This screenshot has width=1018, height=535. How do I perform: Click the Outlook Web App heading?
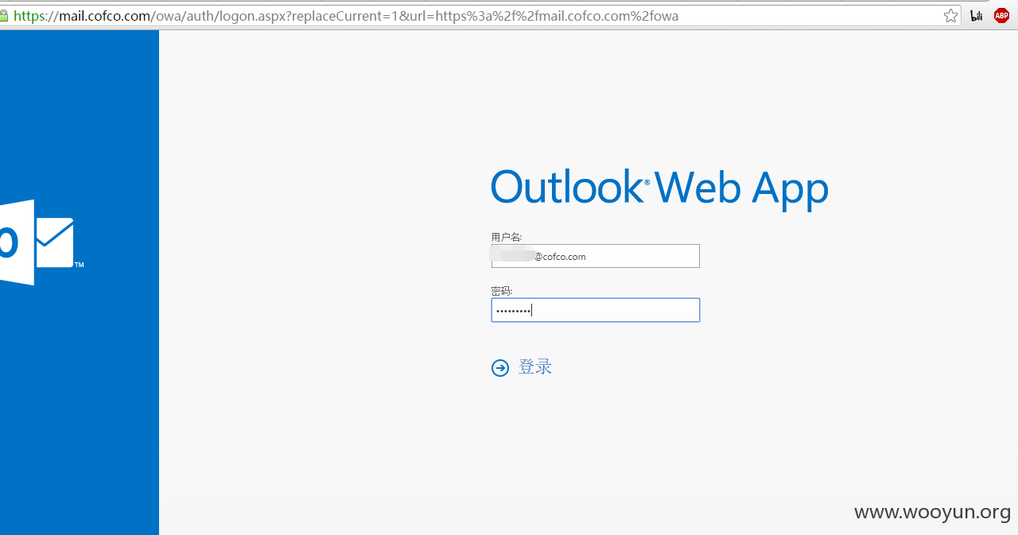click(x=659, y=188)
